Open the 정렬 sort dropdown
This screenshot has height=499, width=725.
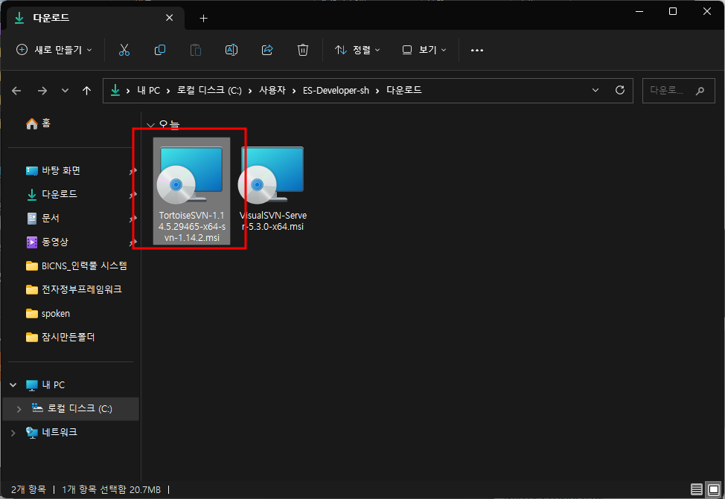point(357,50)
